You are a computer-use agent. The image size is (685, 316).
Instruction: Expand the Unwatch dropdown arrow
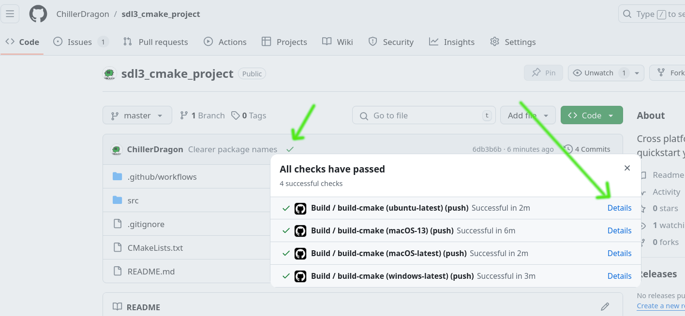[637, 73]
